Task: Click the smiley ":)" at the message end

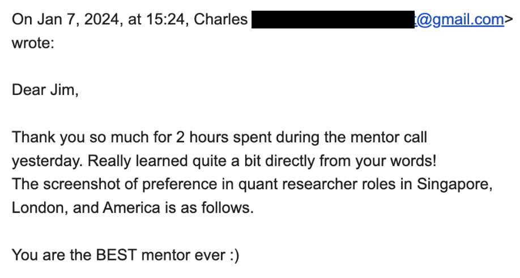Action: coord(234,255)
